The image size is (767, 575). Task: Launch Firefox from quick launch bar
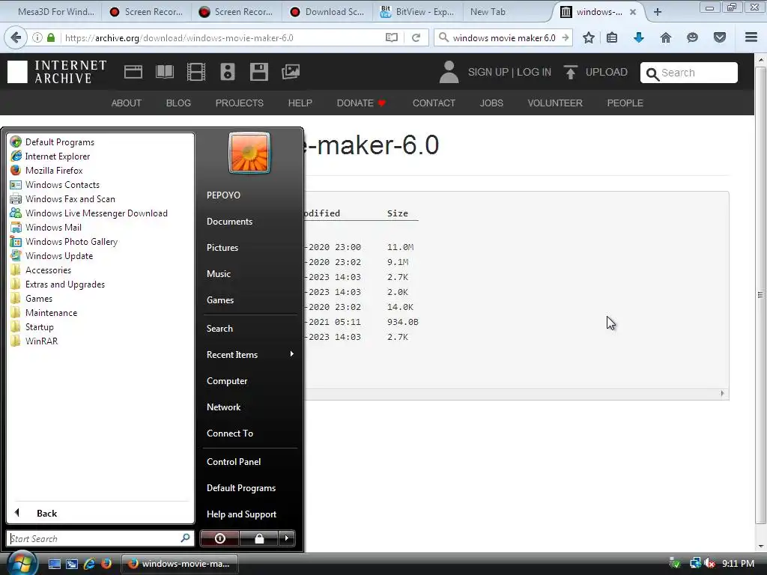[x=106, y=564]
